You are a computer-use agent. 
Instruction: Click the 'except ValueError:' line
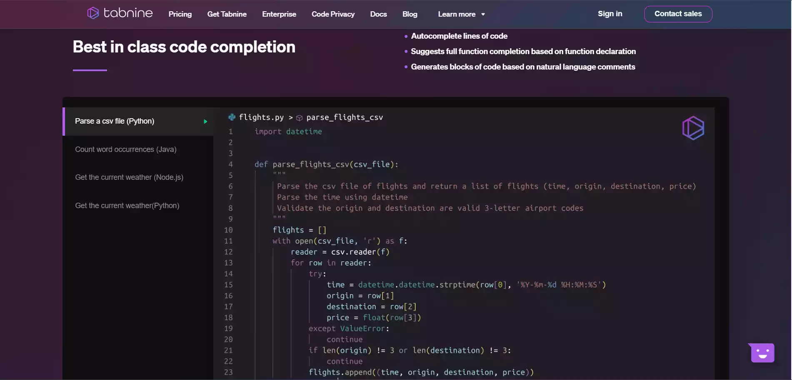click(349, 328)
